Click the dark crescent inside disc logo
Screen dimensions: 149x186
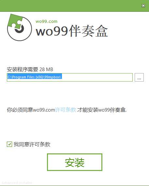(20, 29)
